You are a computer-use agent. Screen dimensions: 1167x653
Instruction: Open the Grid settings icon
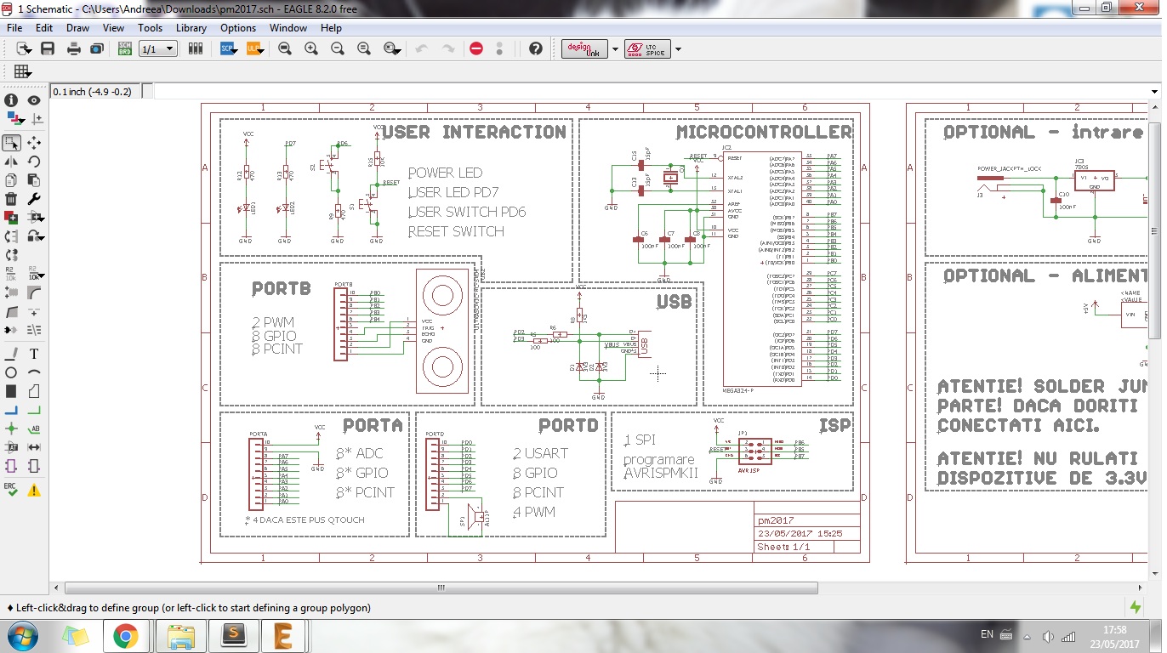coord(22,71)
